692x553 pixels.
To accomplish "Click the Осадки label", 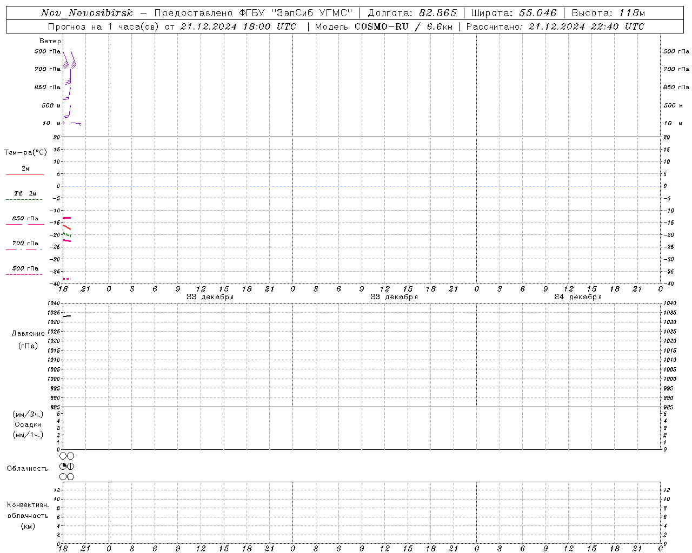I will coord(28,424).
